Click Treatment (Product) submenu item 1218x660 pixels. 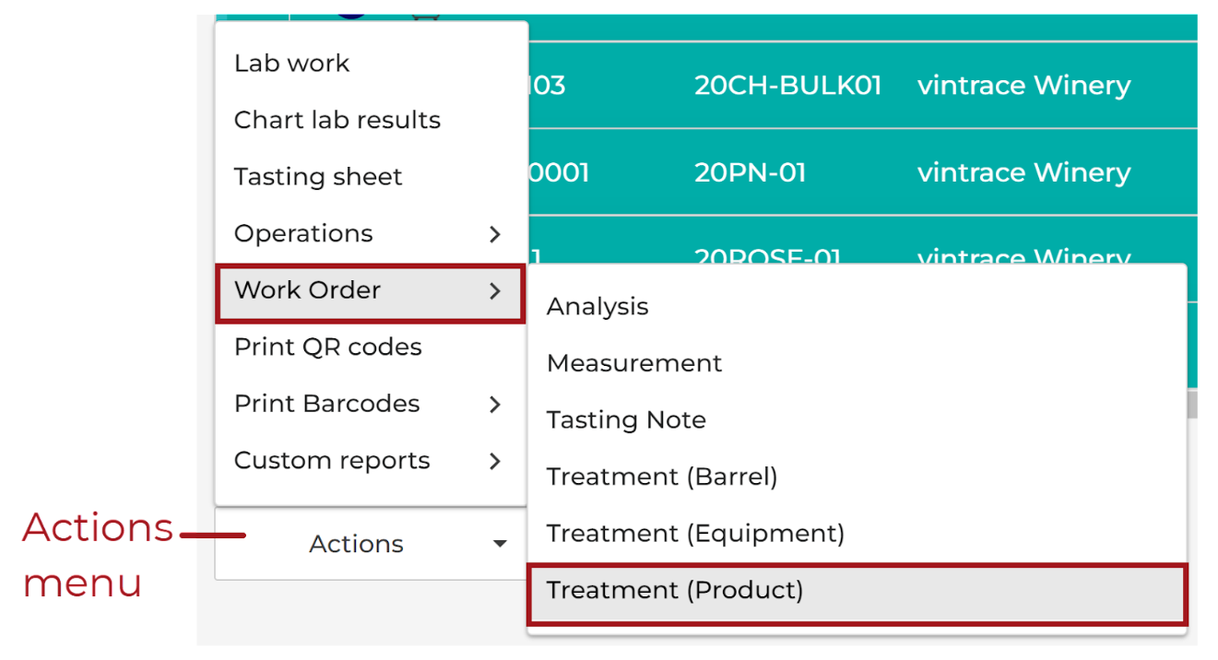857,591
